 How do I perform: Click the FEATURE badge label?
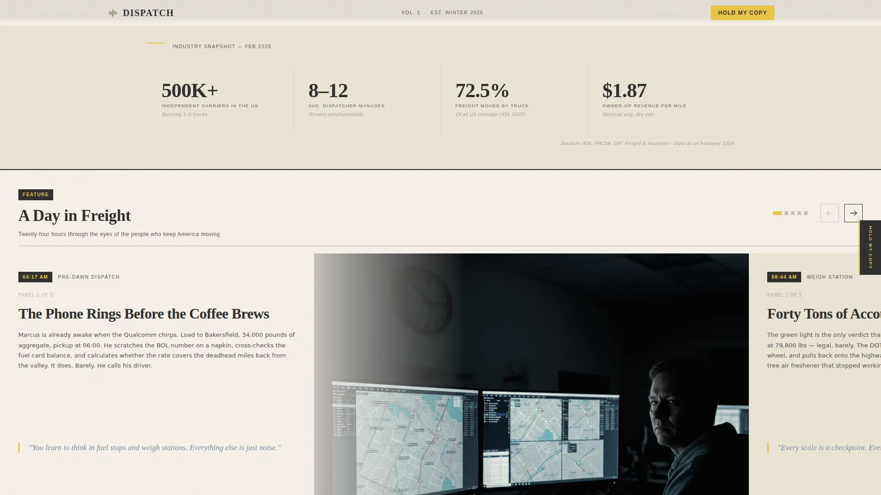(36, 195)
